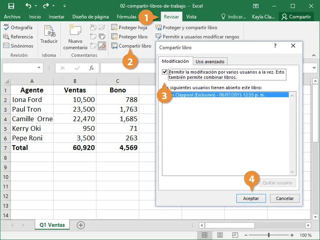
Task: Open the Quick Access Toolbar customize dropdown
Action: (65, 6)
